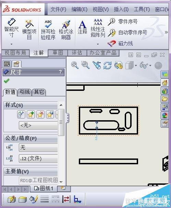This screenshot has width=171, height=208.
Task: Open Design Library task pane icon
Action: coord(164,91)
